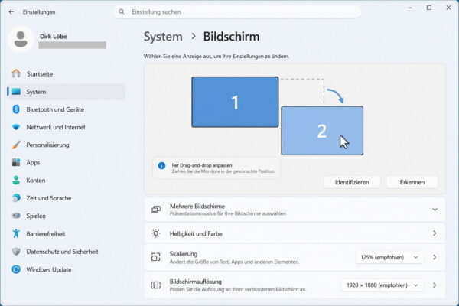
Task: Click the Apps icon in sidebar
Action: coord(16,162)
